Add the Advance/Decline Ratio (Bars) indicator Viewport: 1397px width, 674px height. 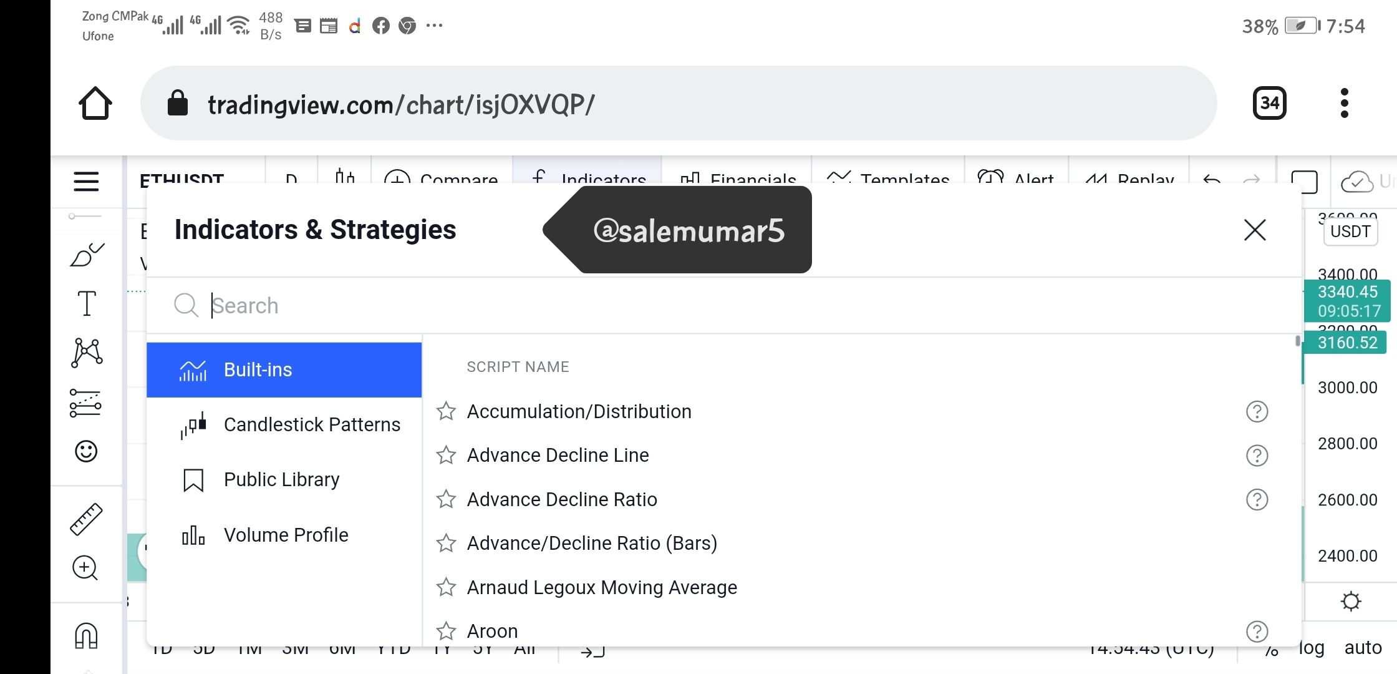(592, 544)
